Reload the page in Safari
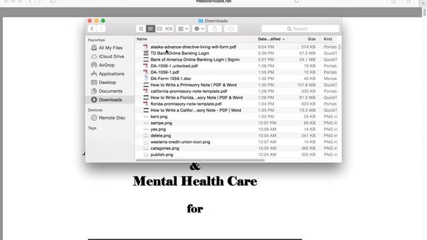Image resolution: width=427 pixels, height=240 pixels. coord(296,1)
